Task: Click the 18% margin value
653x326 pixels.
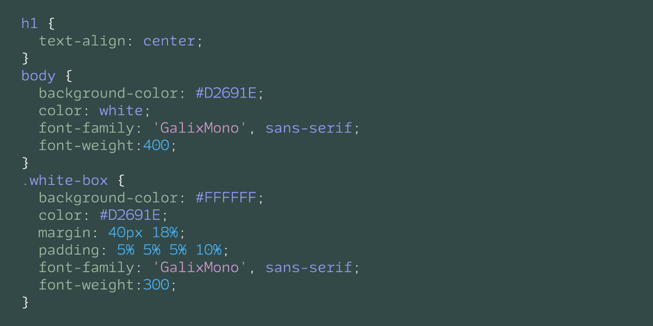Action: click(165, 233)
